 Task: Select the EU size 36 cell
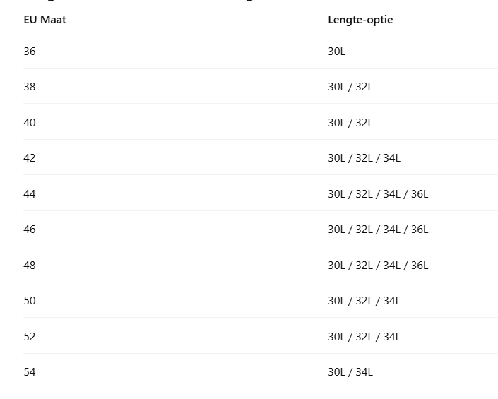[30, 51]
